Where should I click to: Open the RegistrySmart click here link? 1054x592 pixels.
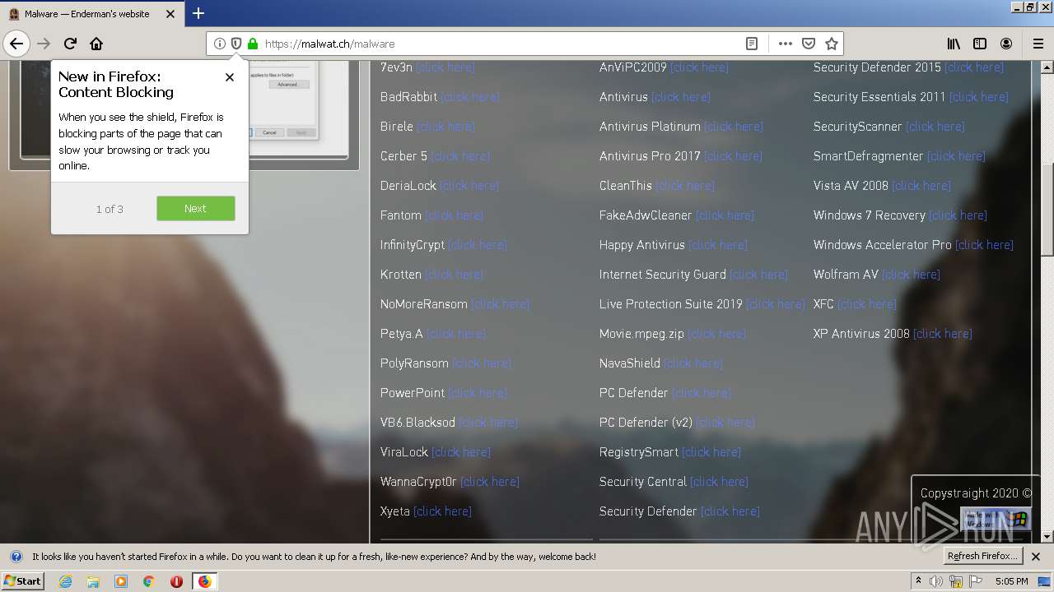coord(711,452)
